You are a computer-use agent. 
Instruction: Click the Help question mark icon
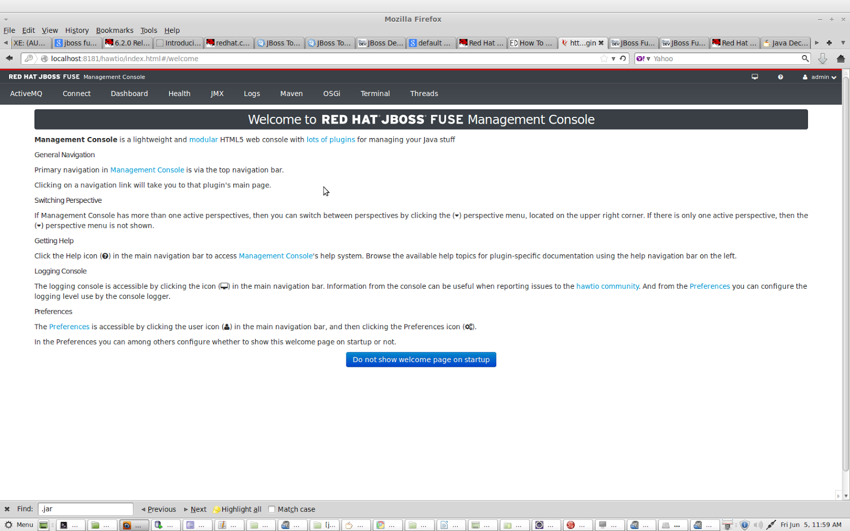[780, 76]
